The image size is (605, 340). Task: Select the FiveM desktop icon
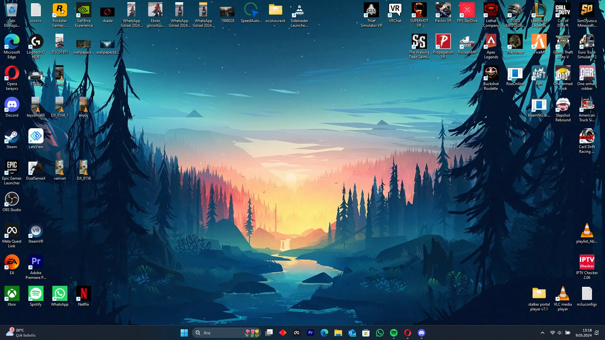539,44
